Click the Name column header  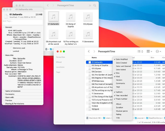click(94, 58)
